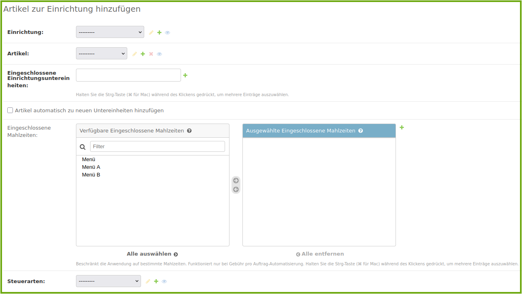View selected Einrichtung via eye icon

click(168, 32)
